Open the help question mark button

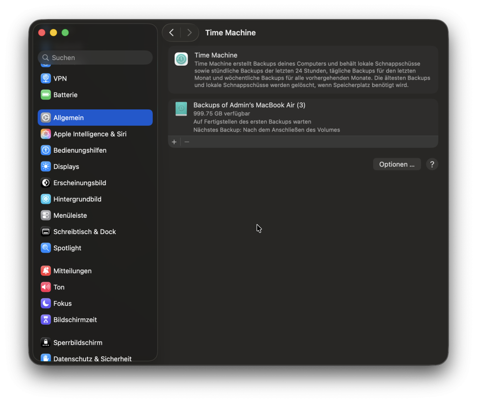coord(432,164)
